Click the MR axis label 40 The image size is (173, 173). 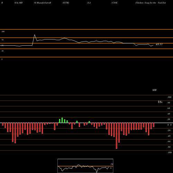[169, 114]
